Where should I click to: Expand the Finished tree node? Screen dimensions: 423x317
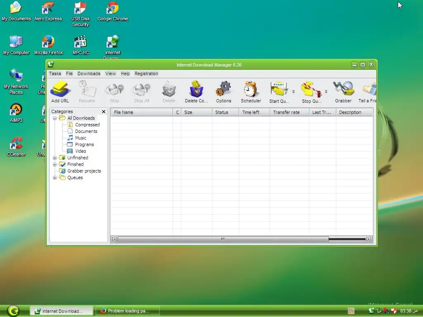pos(55,164)
